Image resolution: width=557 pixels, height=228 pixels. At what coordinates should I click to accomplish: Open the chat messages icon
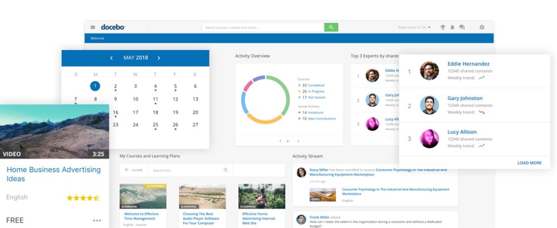(462, 27)
